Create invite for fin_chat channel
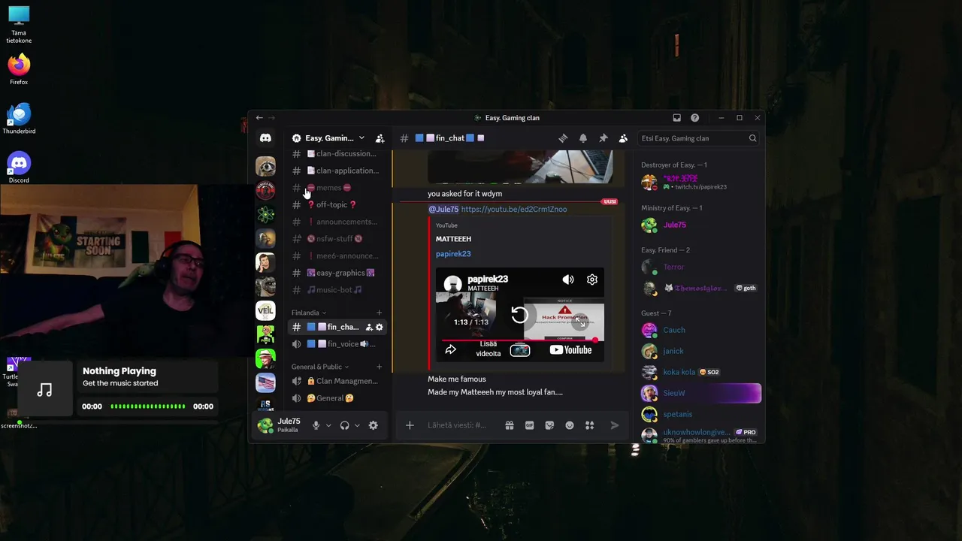Screen dimensions: 962x541 click(368, 327)
